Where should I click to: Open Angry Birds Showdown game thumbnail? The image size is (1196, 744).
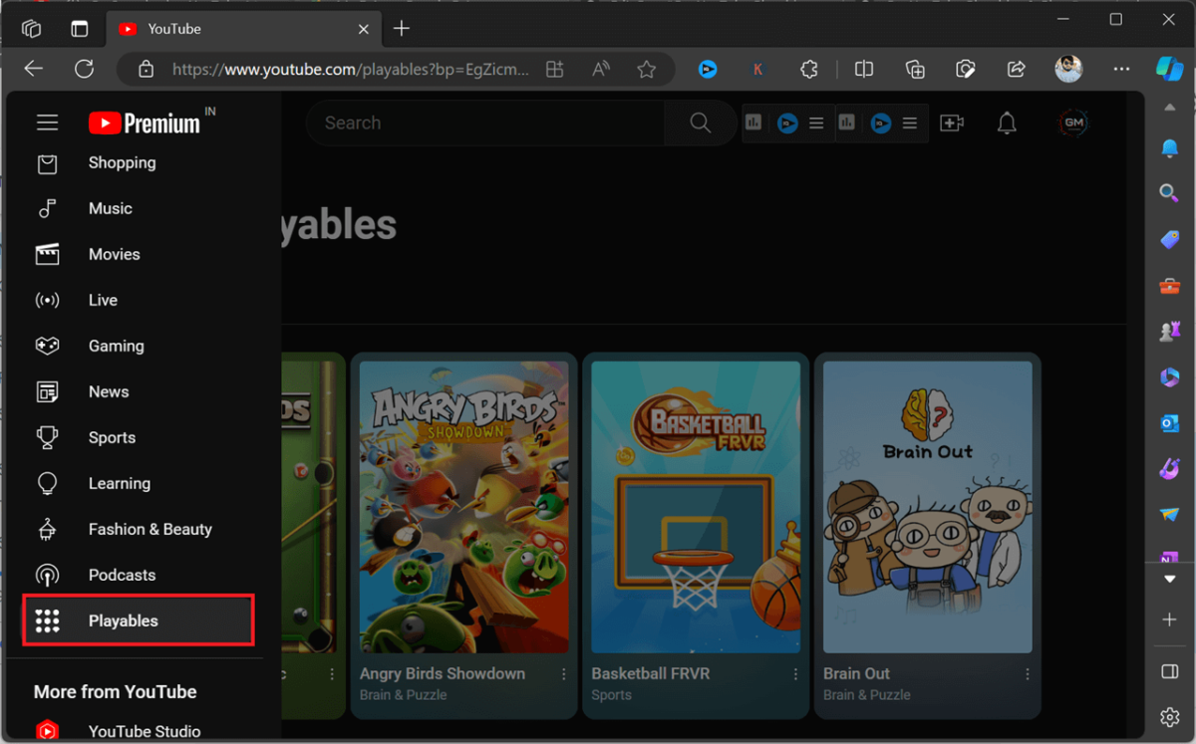click(463, 507)
